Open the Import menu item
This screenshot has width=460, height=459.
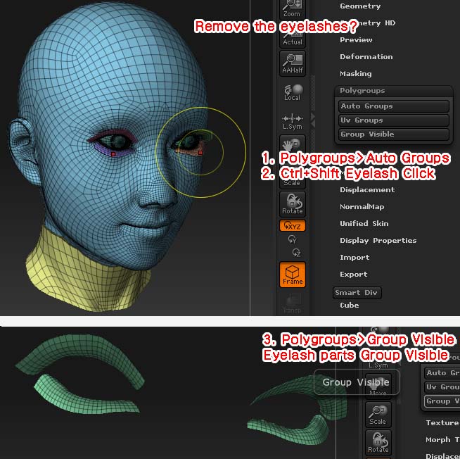[x=354, y=258]
